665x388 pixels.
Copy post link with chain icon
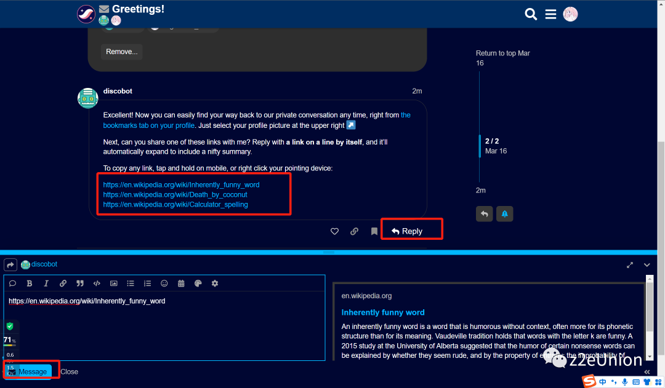354,231
